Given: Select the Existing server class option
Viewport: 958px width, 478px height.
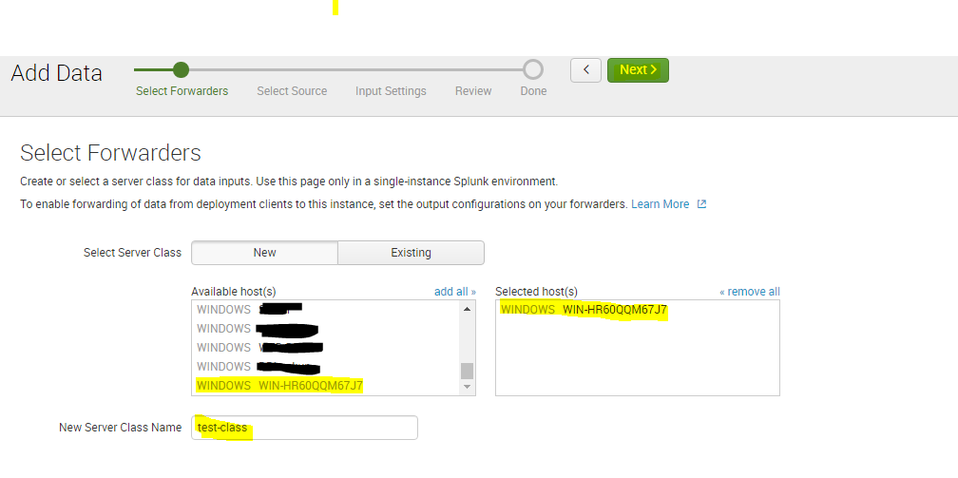Looking at the screenshot, I should pos(412,253).
